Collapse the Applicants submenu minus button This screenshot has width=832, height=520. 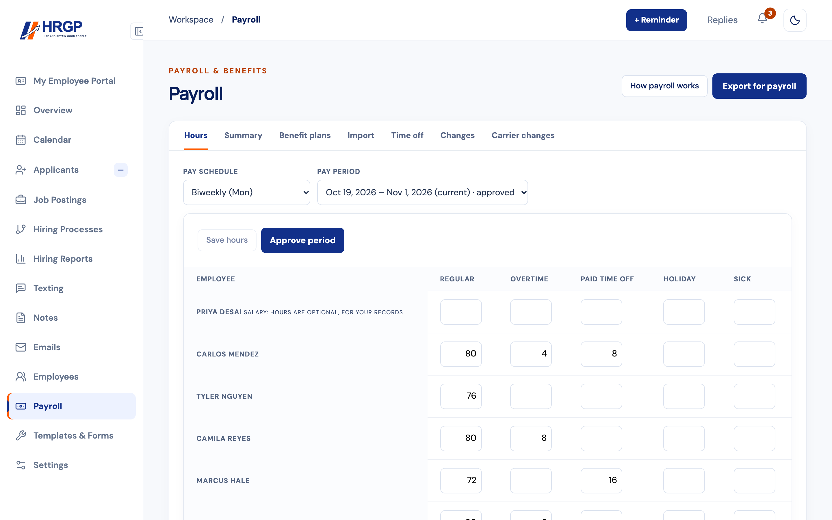pos(121,170)
